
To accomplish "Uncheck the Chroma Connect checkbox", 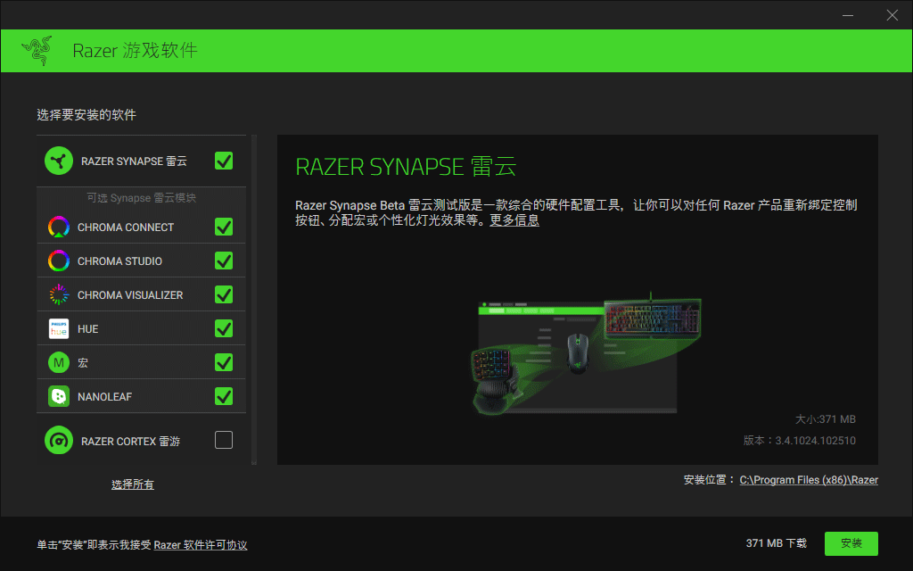I will point(224,227).
